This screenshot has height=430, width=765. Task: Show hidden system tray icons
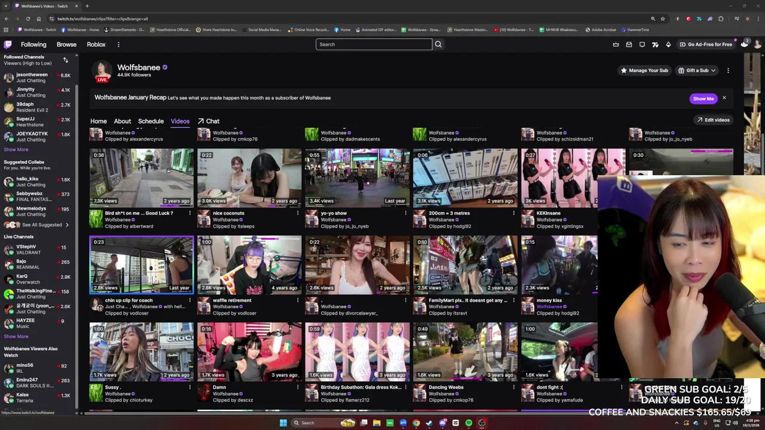(x=677, y=423)
